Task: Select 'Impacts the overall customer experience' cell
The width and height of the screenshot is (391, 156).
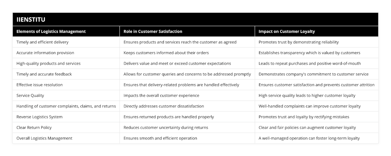Action: [x=161, y=95]
